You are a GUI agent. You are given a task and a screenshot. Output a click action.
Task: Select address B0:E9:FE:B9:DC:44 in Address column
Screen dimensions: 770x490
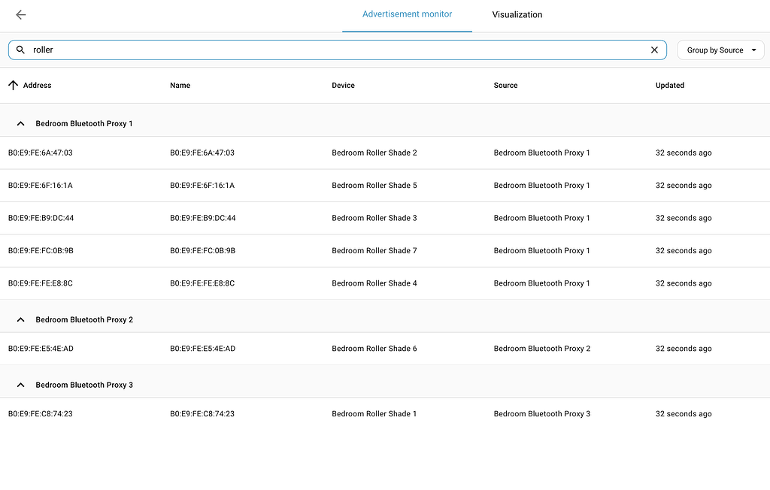41,218
